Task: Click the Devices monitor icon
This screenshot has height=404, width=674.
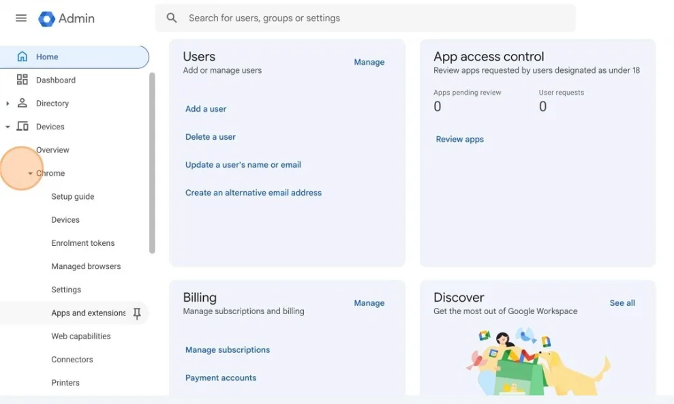Action: [x=22, y=127]
